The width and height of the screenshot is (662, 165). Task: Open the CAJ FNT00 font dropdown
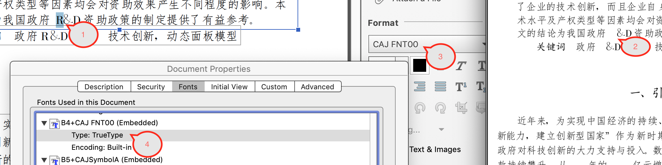427,44
